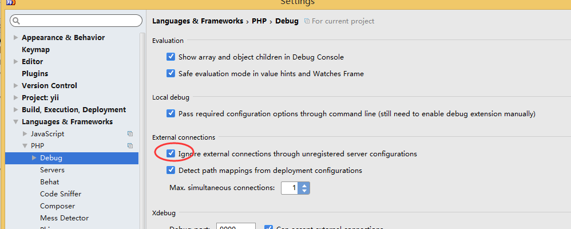The image size is (571, 229).
Task: Click the For current project icon
Action: click(307, 21)
